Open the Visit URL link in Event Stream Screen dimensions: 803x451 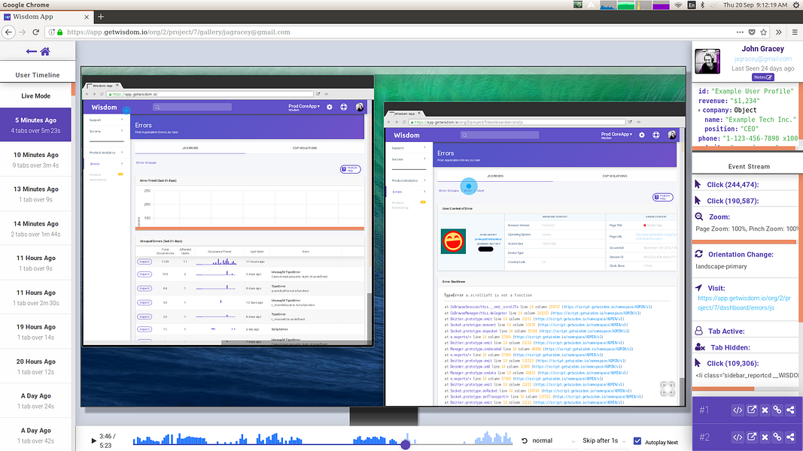coord(744,303)
